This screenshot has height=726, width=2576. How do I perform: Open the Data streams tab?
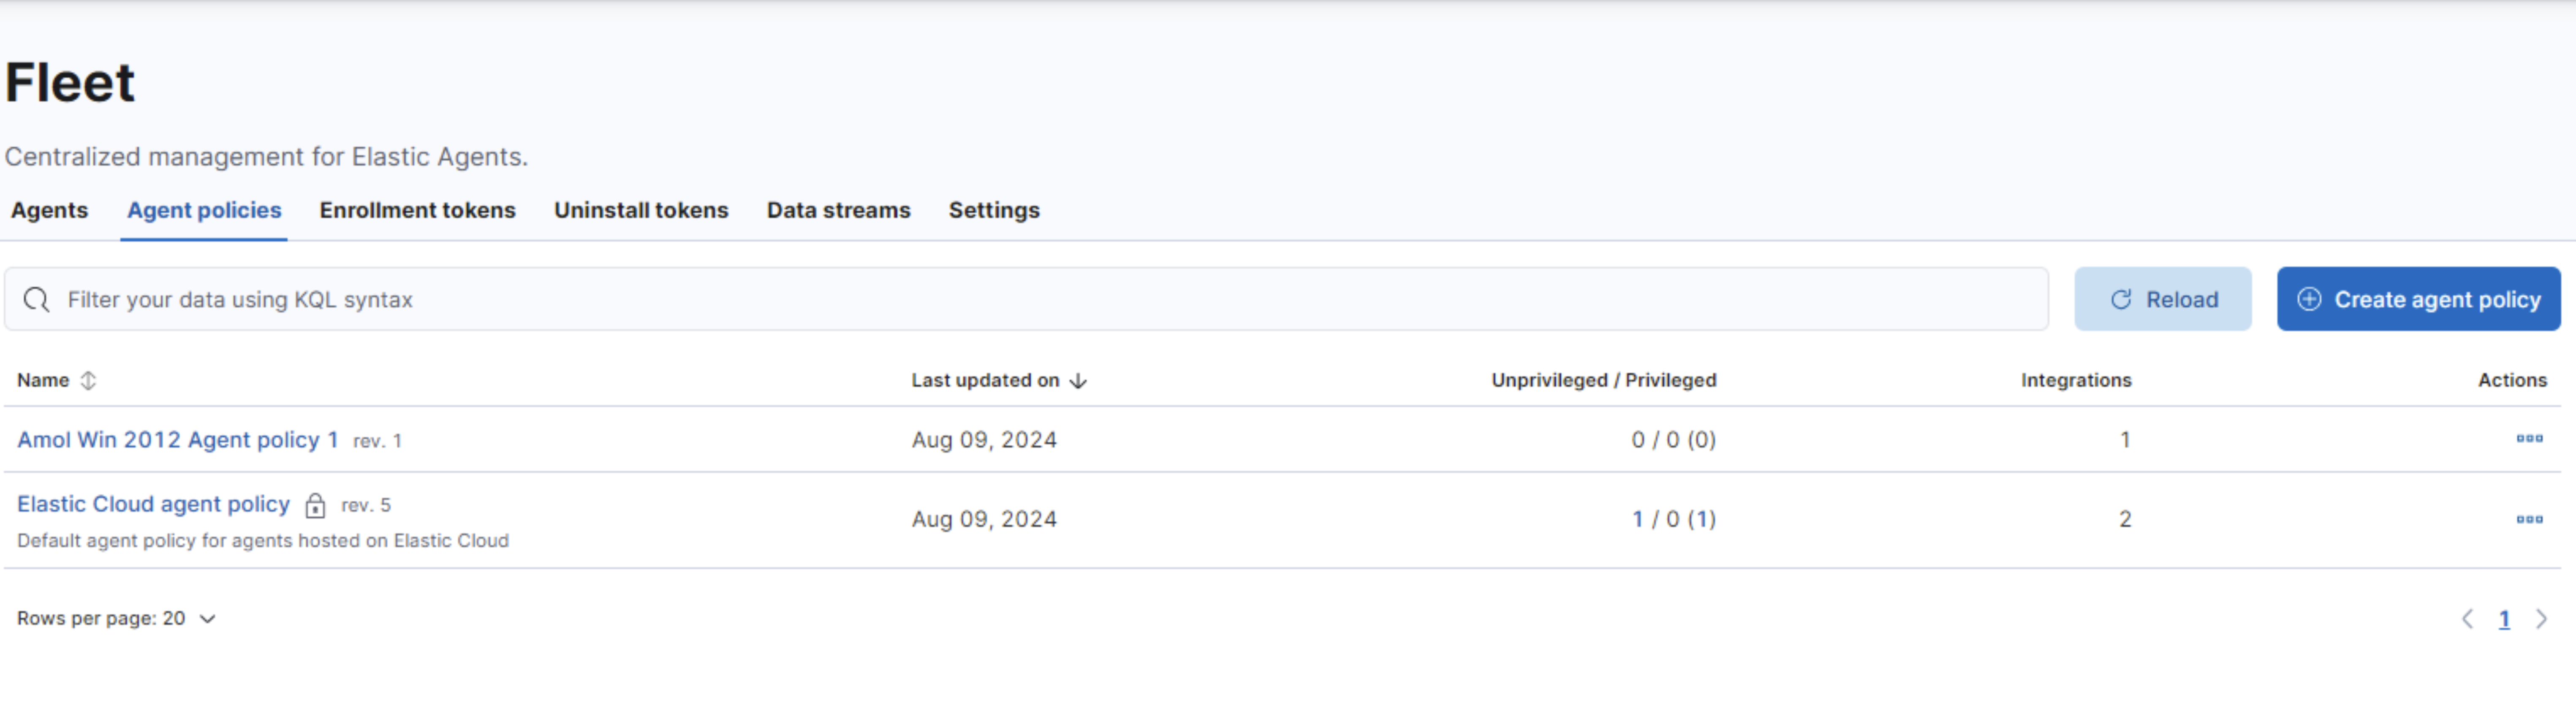point(838,210)
